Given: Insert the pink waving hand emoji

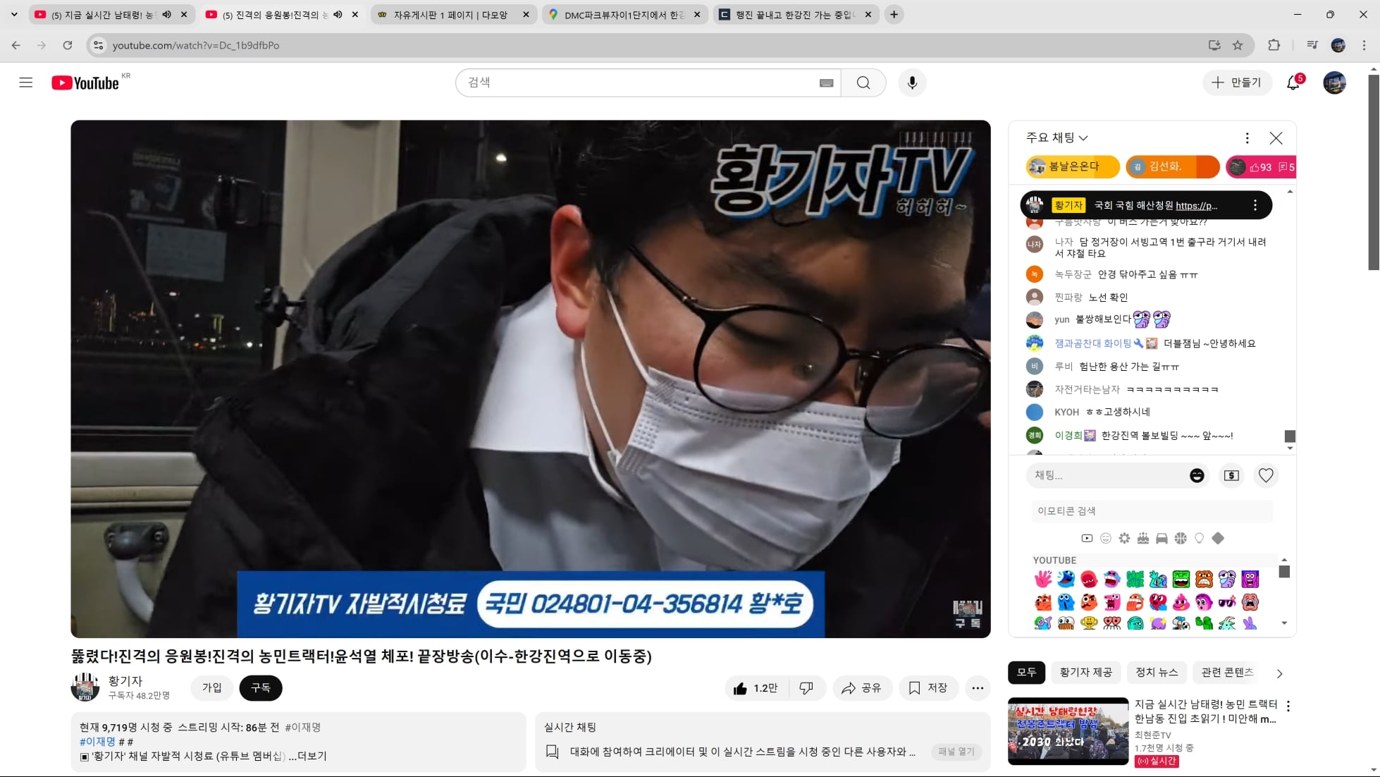Looking at the screenshot, I should [1043, 579].
